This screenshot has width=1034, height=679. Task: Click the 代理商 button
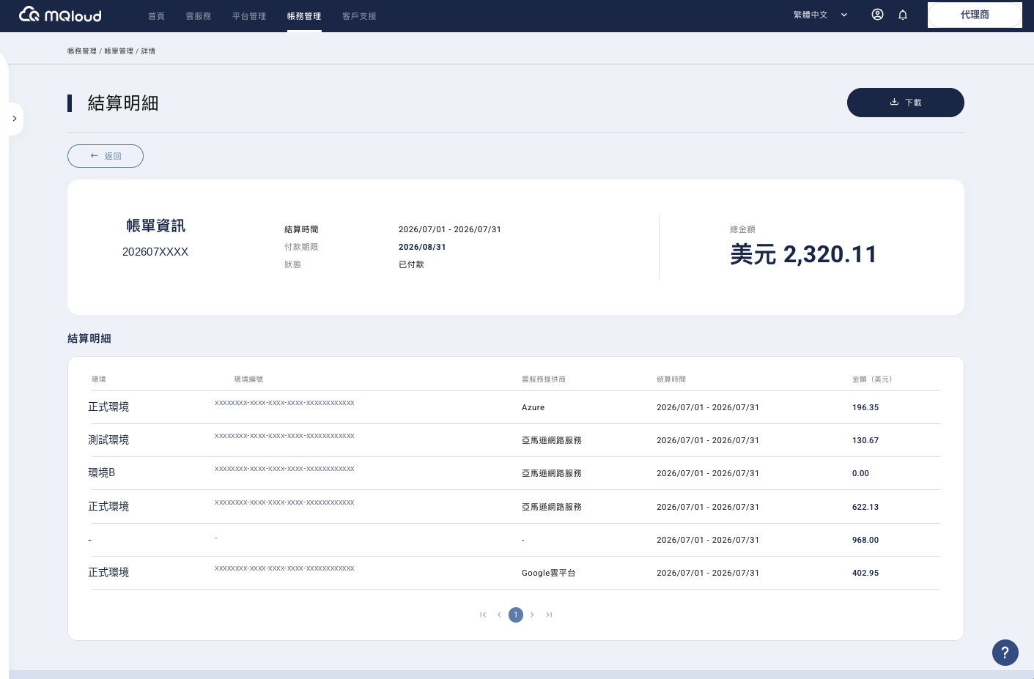coord(975,15)
